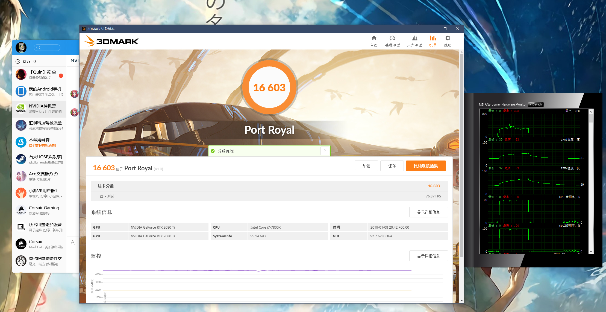Open the 3DMark Home page icon
This screenshot has height=312, width=606.
374,38
